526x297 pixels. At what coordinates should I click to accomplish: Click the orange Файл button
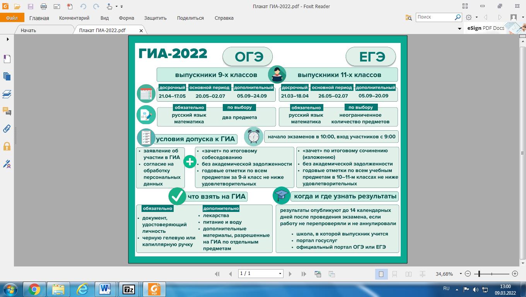pyautogui.click(x=12, y=18)
